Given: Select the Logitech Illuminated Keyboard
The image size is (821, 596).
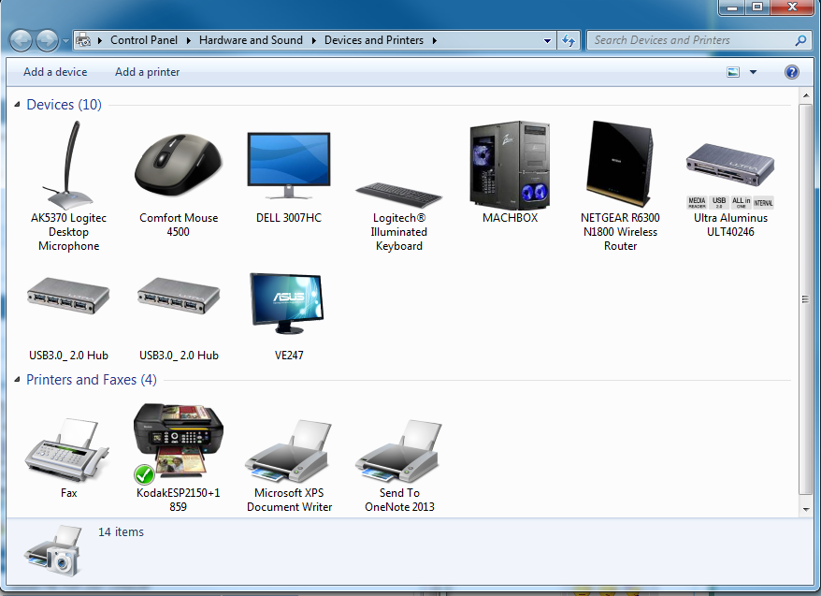Looking at the screenshot, I should 398,187.
